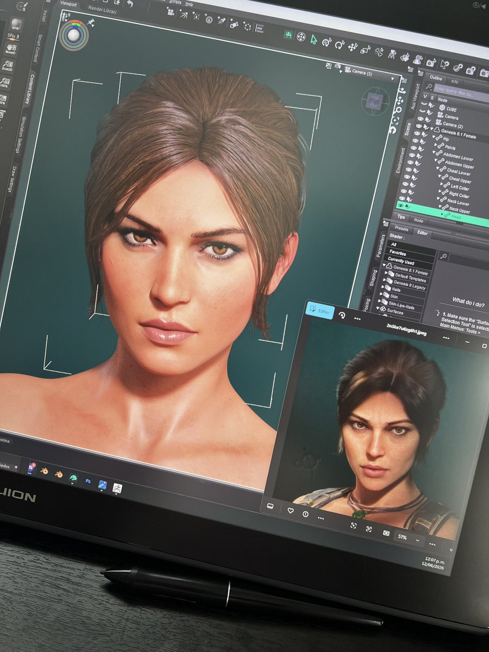Open the Presets tab in Surfaces pane

pyautogui.click(x=401, y=228)
